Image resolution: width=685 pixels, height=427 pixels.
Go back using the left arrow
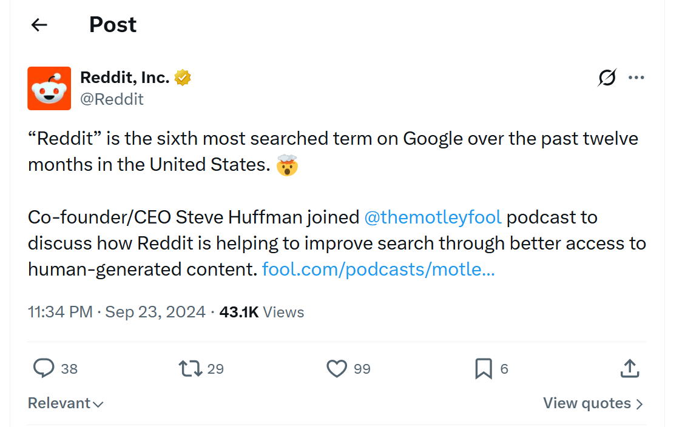39,25
